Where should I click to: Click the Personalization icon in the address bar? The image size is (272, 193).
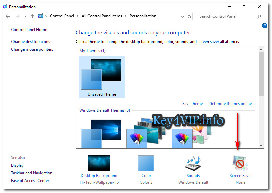click(40, 16)
